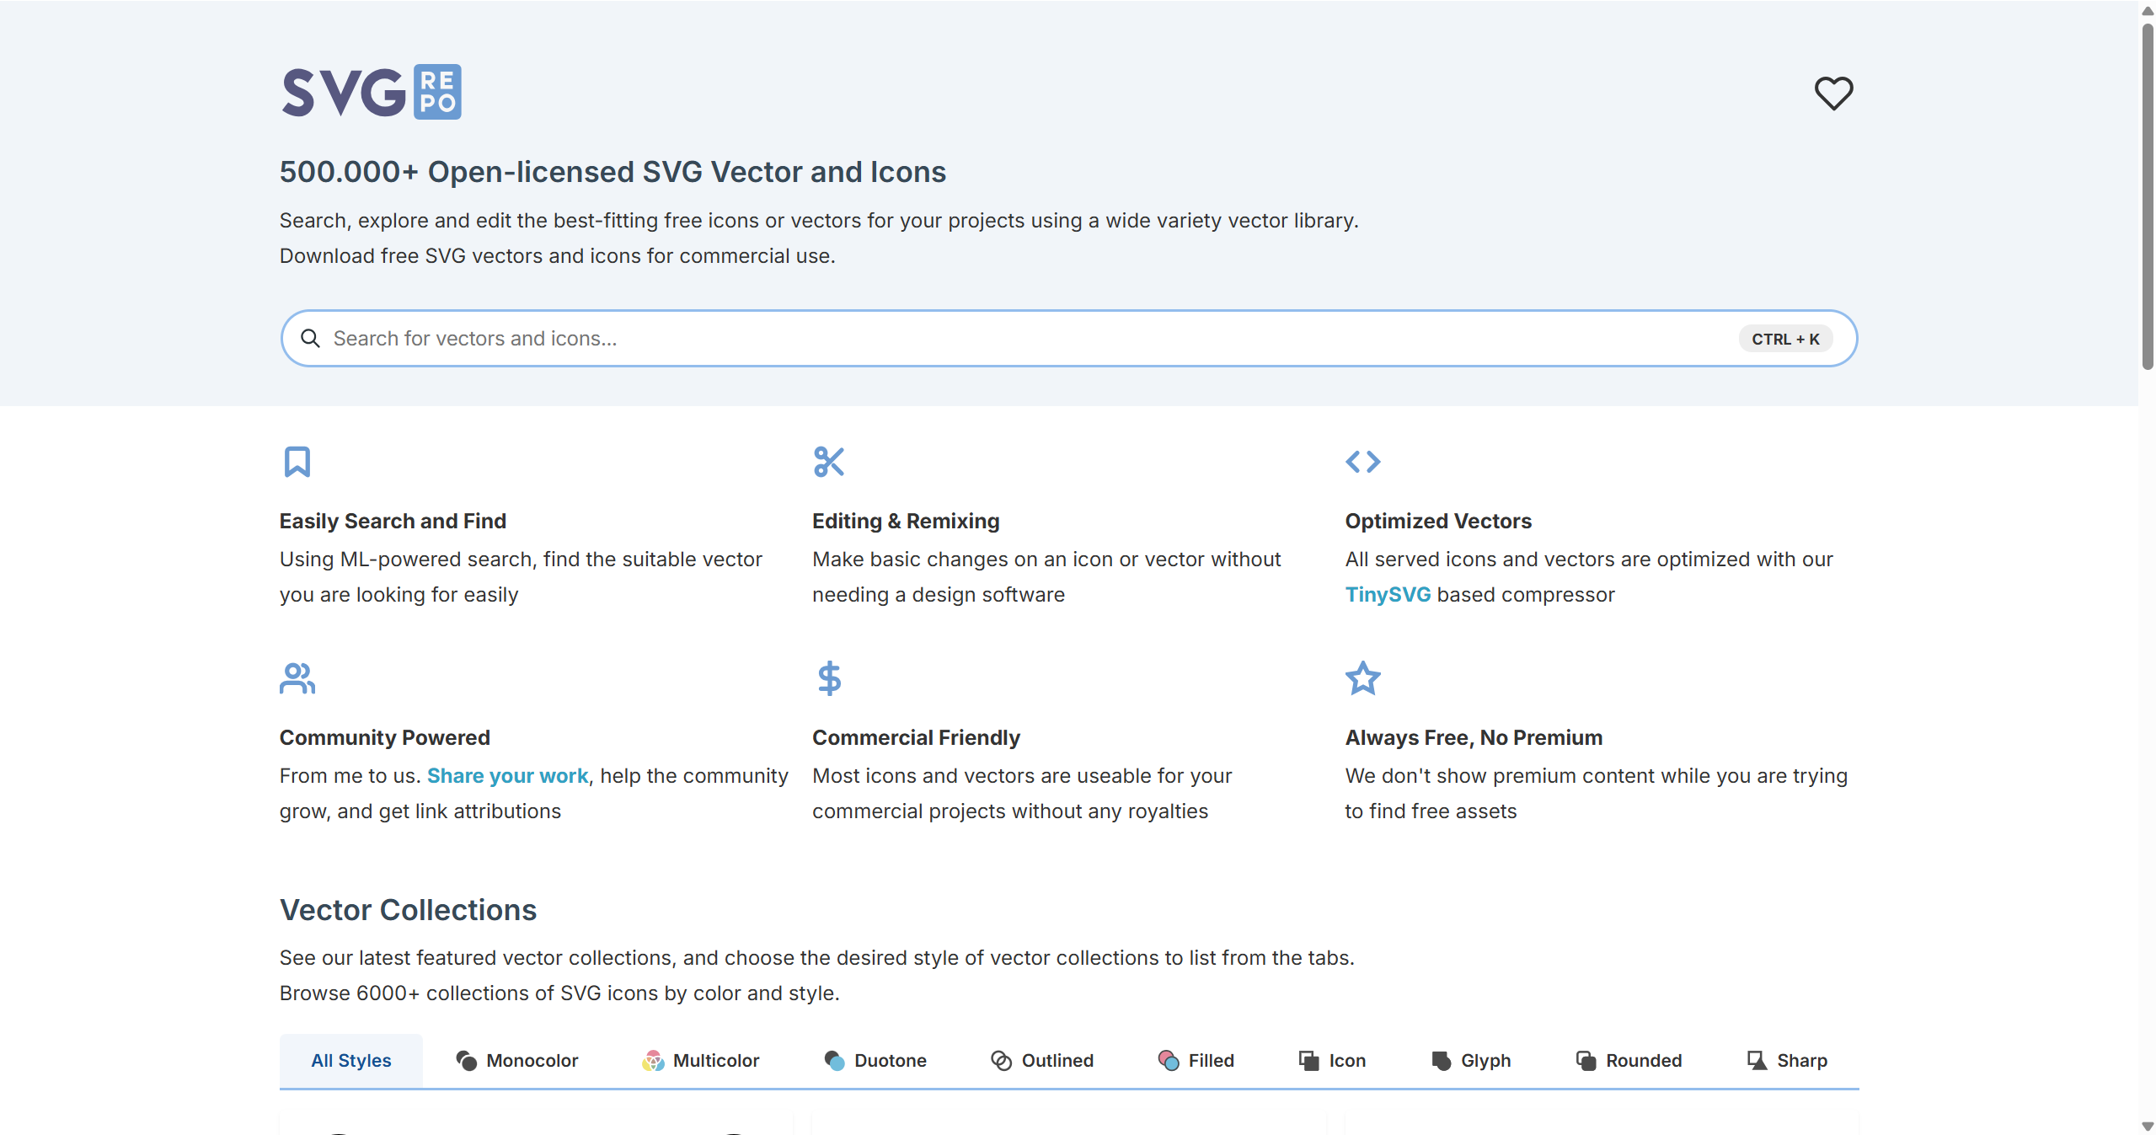Viewport: 2156px width, 1135px height.
Task: Click the Community Powered people icon
Action: (297, 678)
